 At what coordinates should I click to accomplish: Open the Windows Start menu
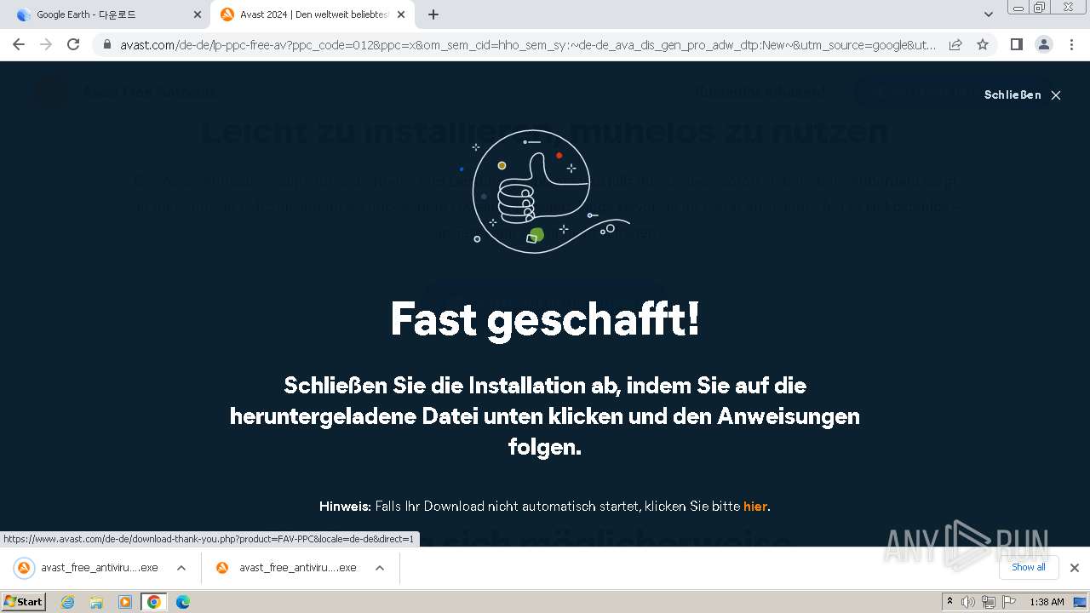24,601
